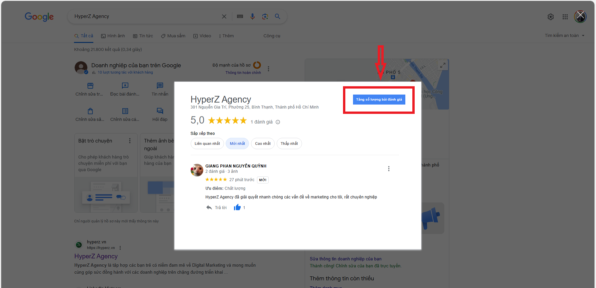Expand the map with fullscreen icon
This screenshot has height=288, width=596.
point(443,65)
